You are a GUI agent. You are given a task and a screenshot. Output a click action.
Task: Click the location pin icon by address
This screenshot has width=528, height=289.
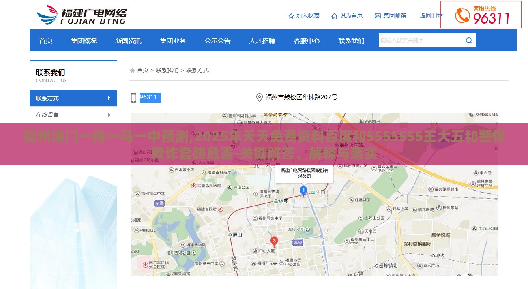point(260,97)
